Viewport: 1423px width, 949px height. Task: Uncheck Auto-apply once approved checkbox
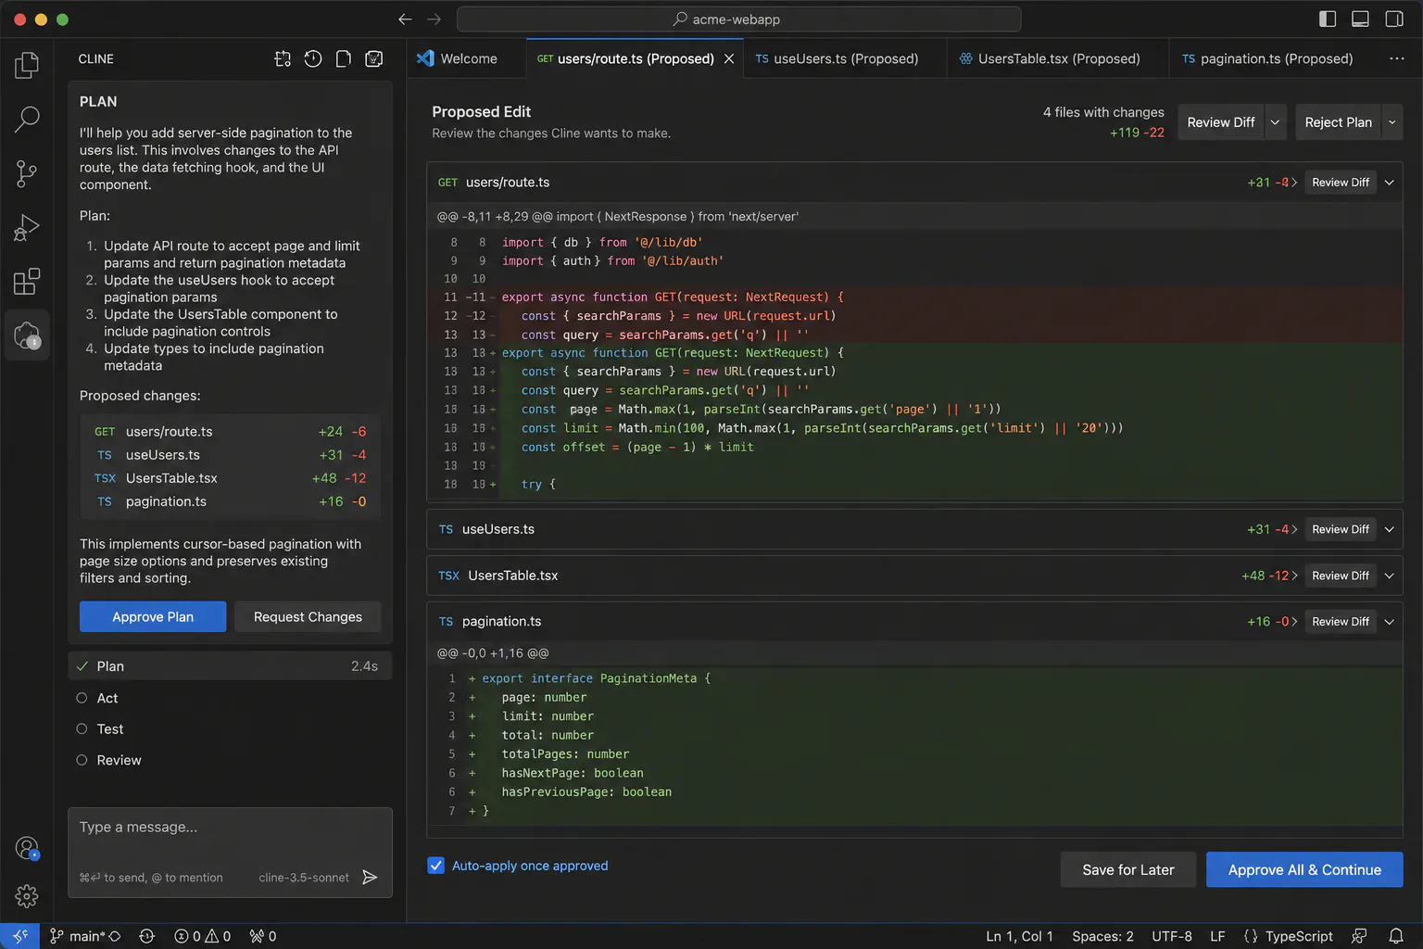pyautogui.click(x=436, y=866)
